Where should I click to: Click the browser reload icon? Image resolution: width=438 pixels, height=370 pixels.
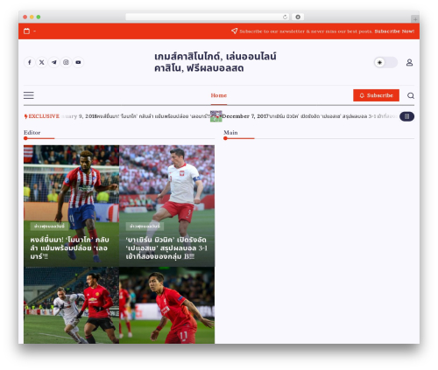(x=285, y=17)
